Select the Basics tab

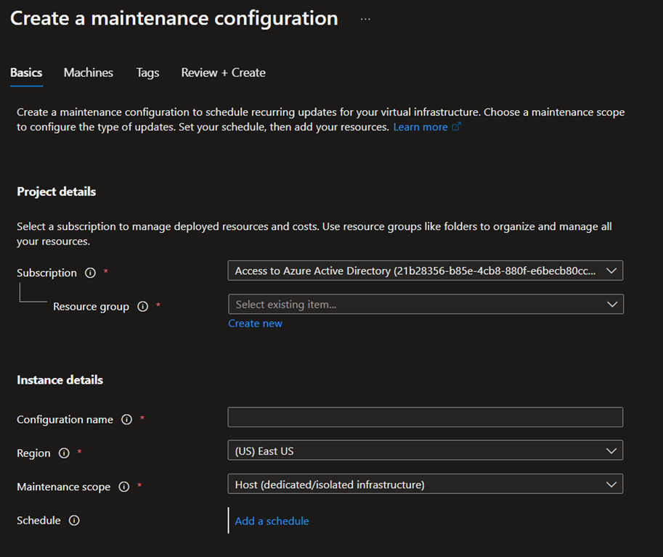coord(26,73)
